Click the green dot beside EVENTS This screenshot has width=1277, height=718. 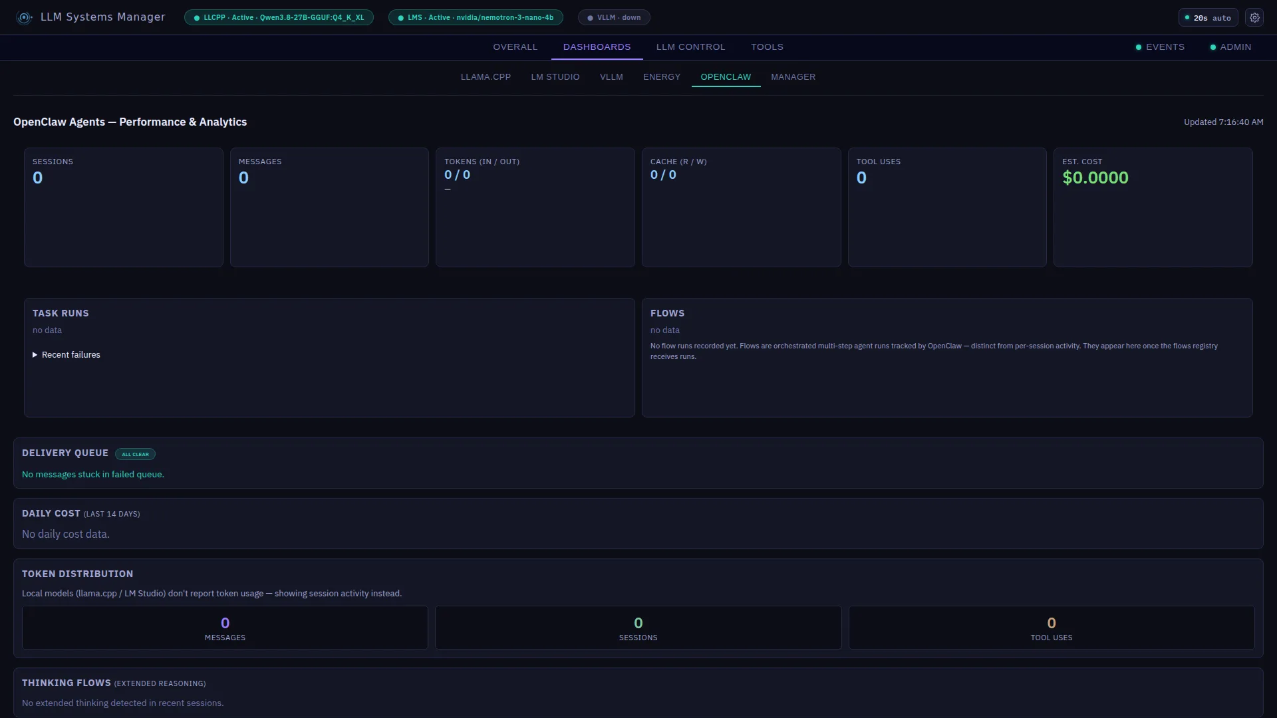[x=1139, y=47]
